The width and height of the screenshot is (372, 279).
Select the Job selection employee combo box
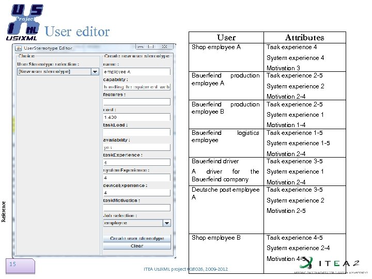137,223
